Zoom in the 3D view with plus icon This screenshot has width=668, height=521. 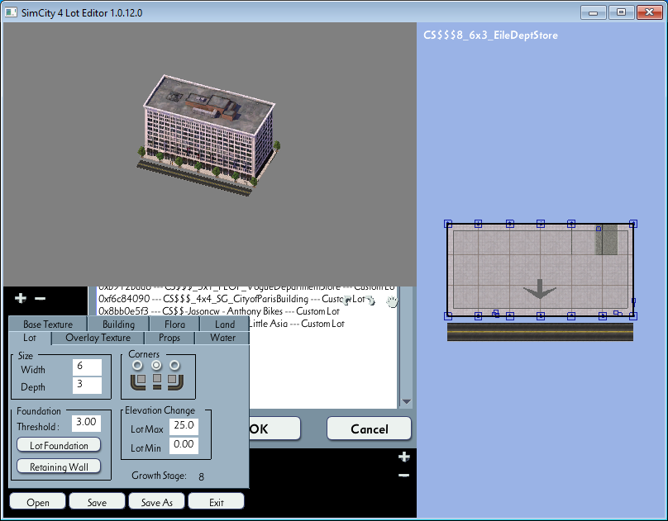21,298
